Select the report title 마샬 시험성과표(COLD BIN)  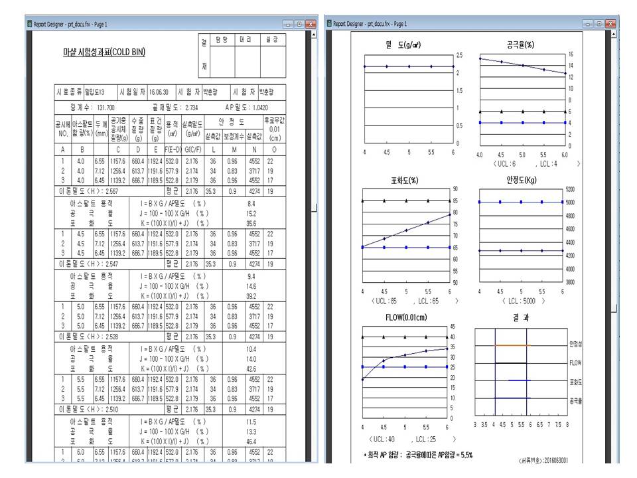pyautogui.click(x=104, y=52)
